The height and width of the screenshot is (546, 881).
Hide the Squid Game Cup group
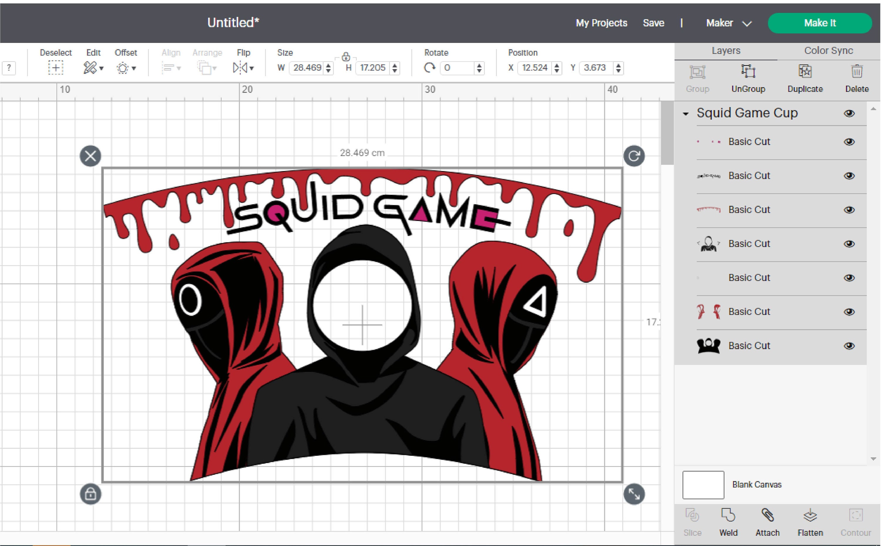[x=849, y=113]
